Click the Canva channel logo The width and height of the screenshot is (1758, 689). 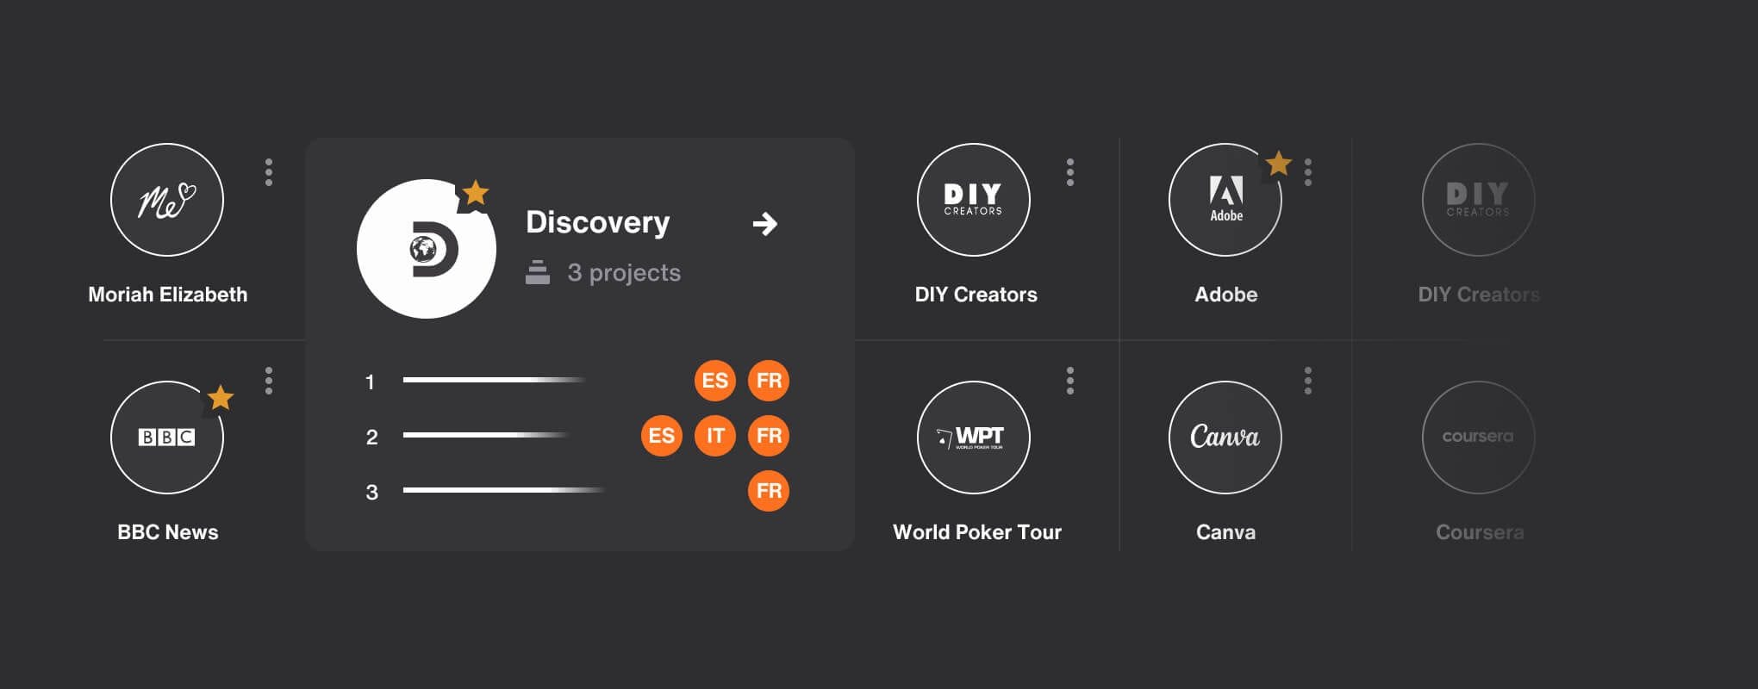[1225, 438]
